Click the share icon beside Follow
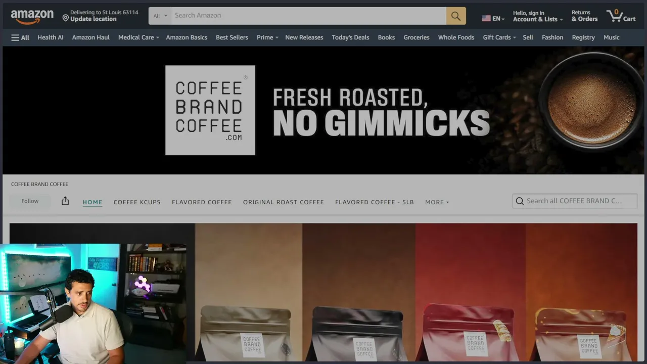The height and width of the screenshot is (364, 647). point(65,201)
